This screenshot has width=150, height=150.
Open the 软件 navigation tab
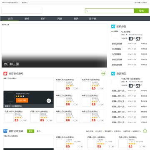43,19
